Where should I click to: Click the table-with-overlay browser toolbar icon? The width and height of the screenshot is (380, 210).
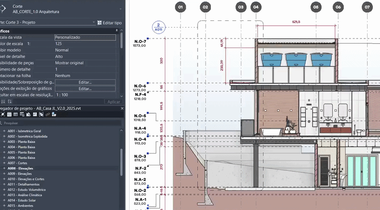pyautogui.click(x=22, y=115)
